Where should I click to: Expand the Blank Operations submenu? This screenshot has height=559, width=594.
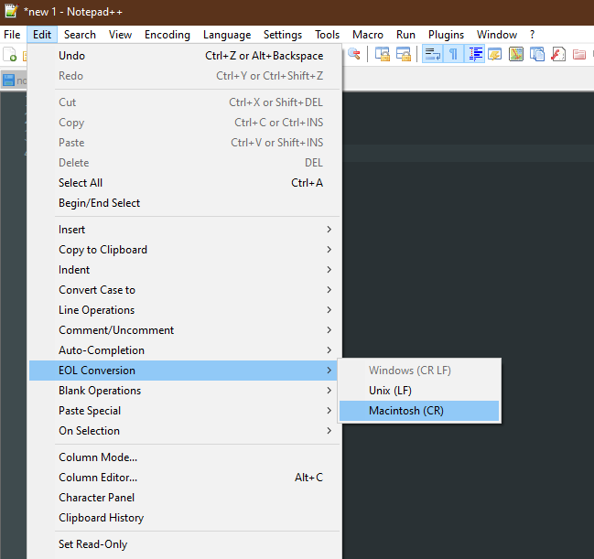point(185,391)
